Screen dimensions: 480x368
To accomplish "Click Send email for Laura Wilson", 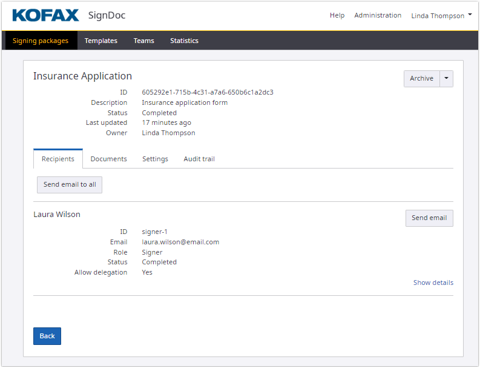I will click(429, 218).
